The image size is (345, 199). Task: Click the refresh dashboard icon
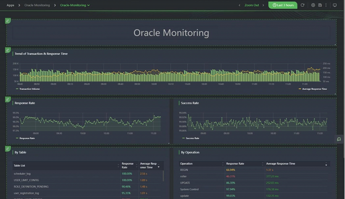tap(303, 5)
